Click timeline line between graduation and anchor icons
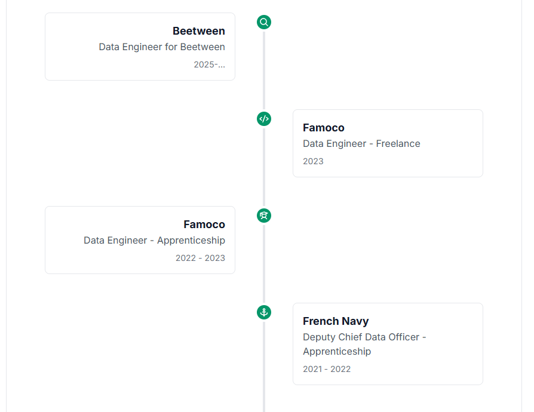The image size is (534, 412). pyautogui.click(x=264, y=264)
